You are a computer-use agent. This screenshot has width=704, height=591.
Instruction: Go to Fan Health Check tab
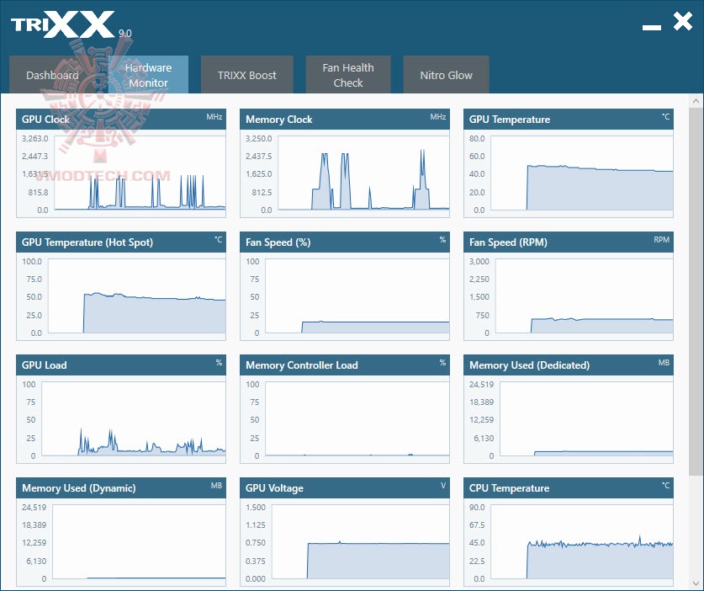pos(348,75)
